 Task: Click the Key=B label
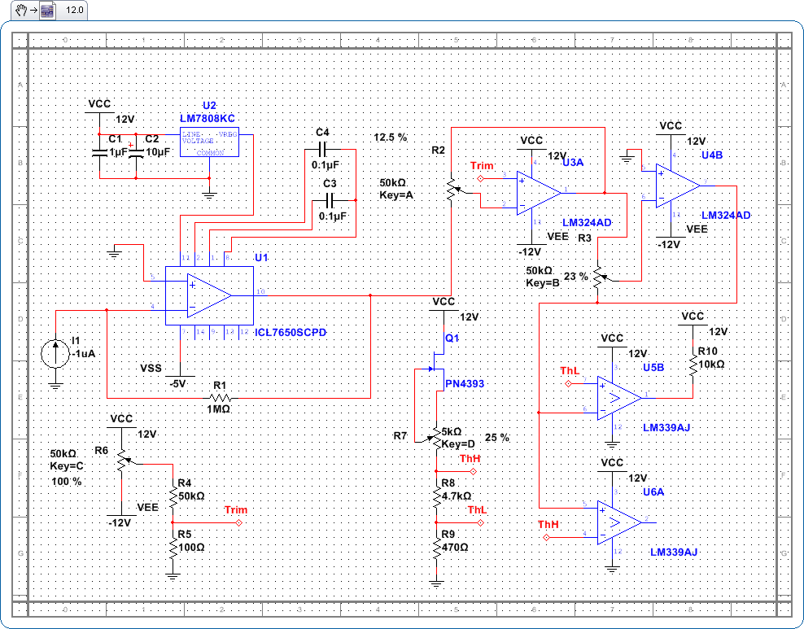[543, 282]
